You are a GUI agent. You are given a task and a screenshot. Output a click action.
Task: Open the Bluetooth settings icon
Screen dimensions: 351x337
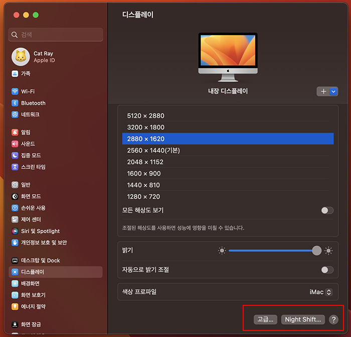pyautogui.click(x=15, y=103)
